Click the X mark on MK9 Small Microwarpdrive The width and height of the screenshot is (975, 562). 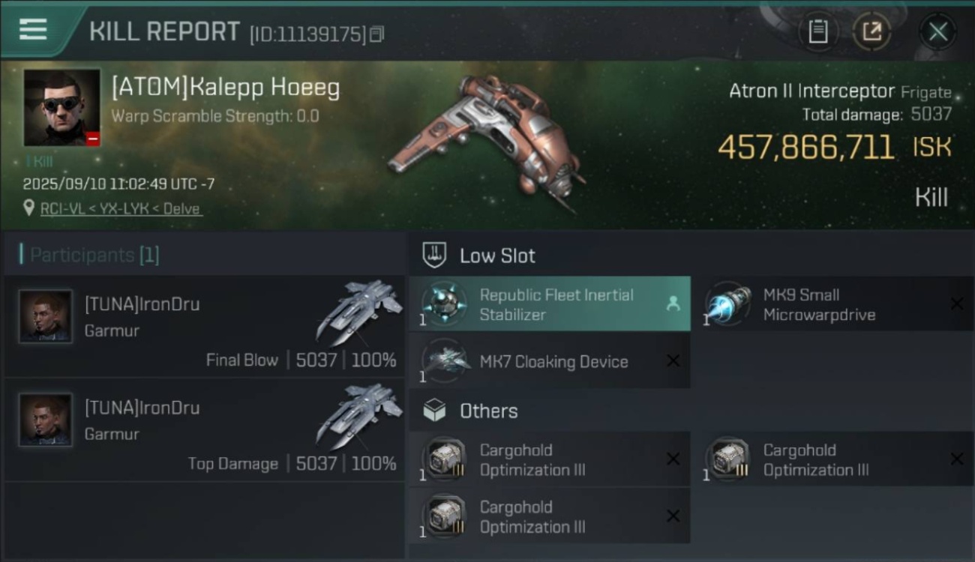pos(957,303)
